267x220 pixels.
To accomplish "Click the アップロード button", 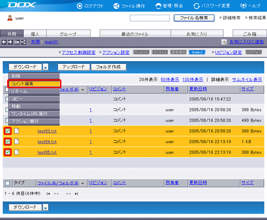I will coord(73,67).
